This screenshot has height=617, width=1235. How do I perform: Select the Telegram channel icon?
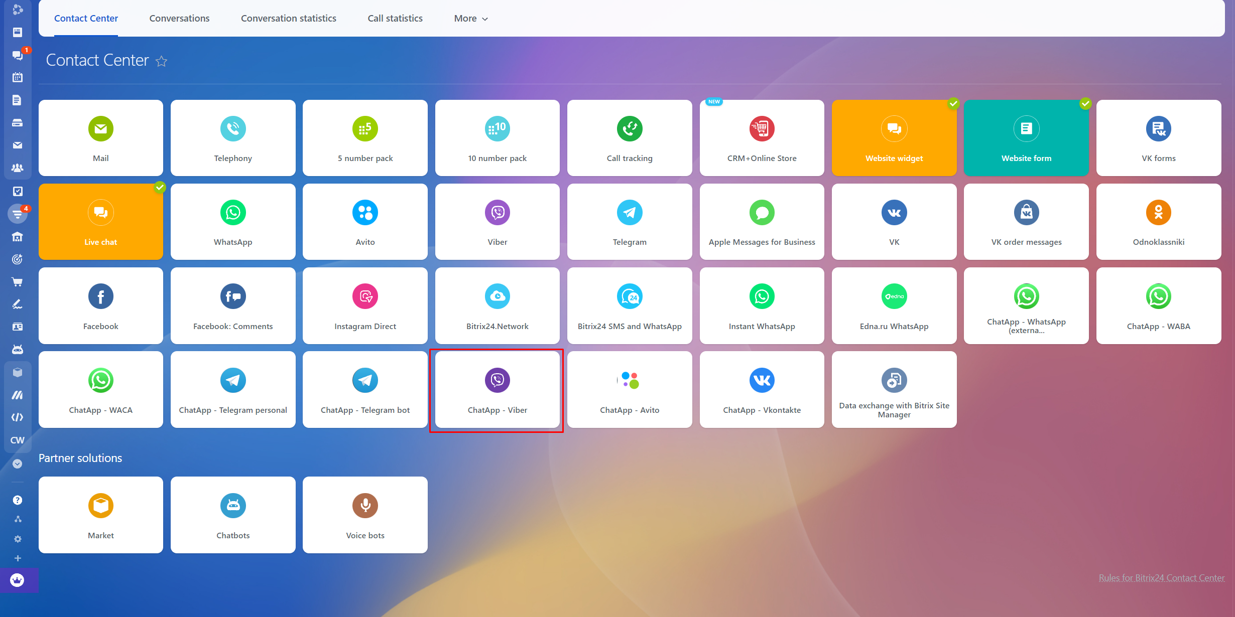pyautogui.click(x=630, y=213)
